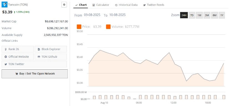Open the TON Twitter link
The image size is (229, 106).
pos(34,64)
